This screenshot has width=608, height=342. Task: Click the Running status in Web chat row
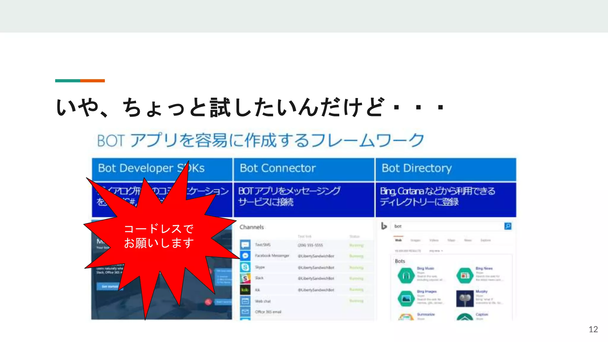pos(356,301)
